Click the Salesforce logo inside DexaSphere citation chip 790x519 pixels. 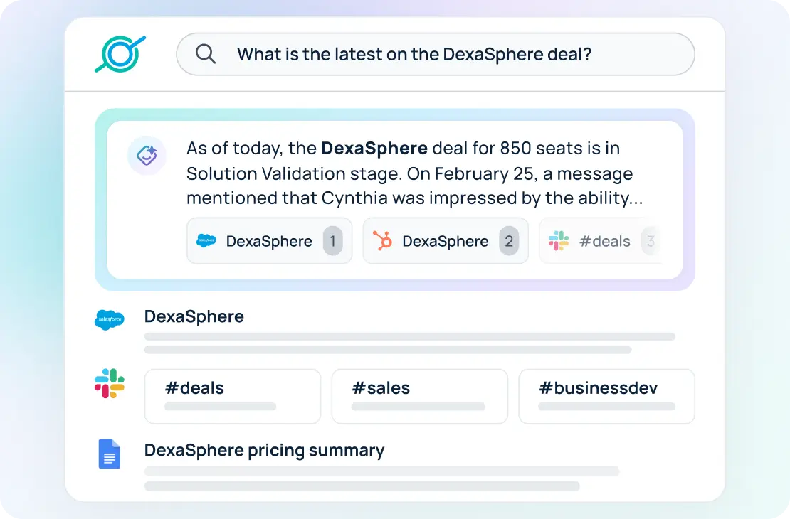click(207, 241)
